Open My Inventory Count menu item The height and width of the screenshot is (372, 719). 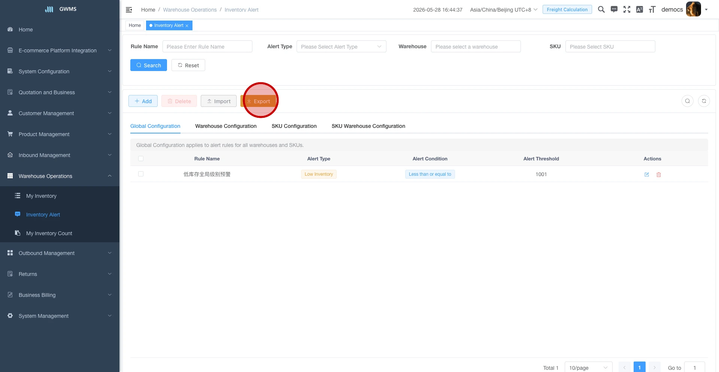tap(60, 233)
